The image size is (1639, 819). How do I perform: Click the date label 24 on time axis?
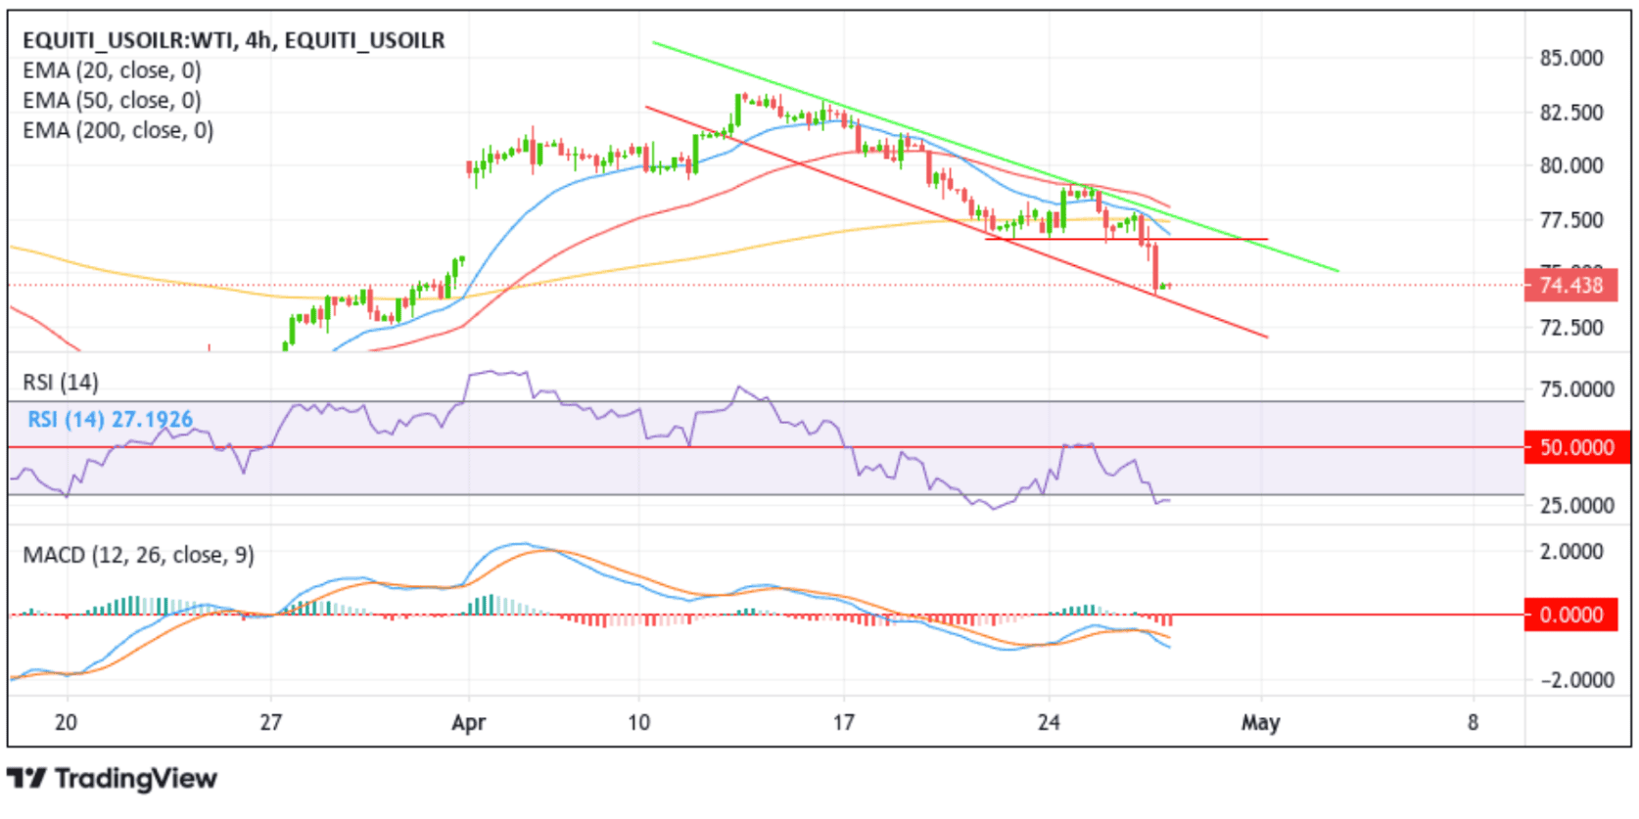[x=1049, y=722]
